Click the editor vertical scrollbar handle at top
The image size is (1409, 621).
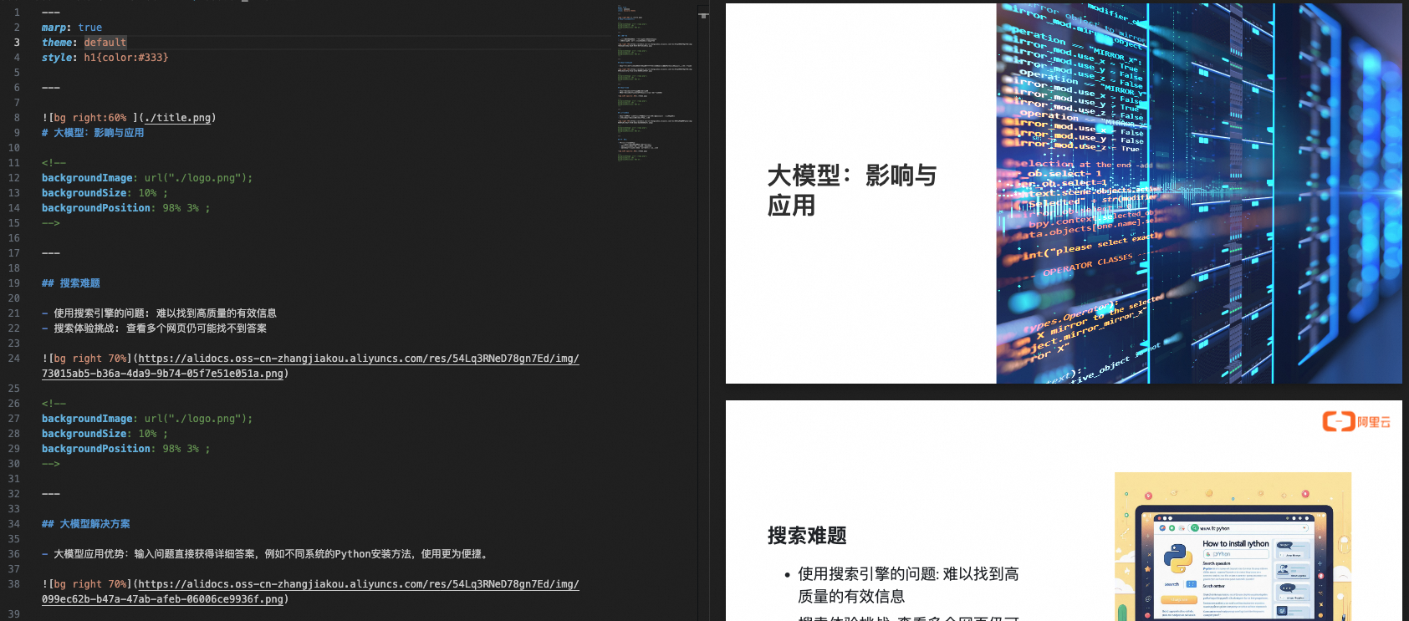click(704, 15)
